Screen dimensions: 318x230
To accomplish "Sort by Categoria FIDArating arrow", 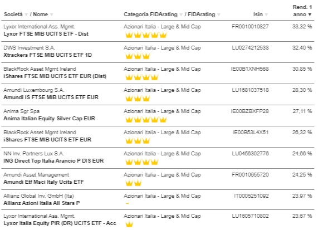I will (181, 14).
